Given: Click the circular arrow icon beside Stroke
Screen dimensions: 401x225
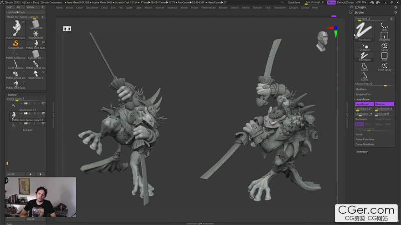Looking at the screenshot, I should coord(396,12).
